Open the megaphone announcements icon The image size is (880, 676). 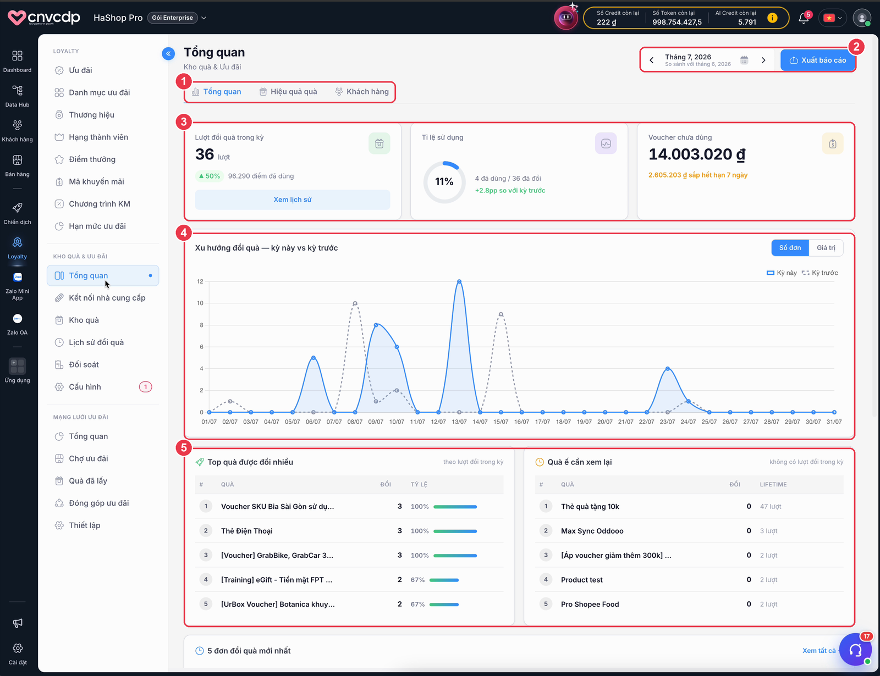(18, 623)
